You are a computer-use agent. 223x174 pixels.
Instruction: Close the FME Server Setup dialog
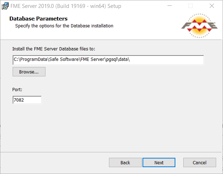coord(211,6)
